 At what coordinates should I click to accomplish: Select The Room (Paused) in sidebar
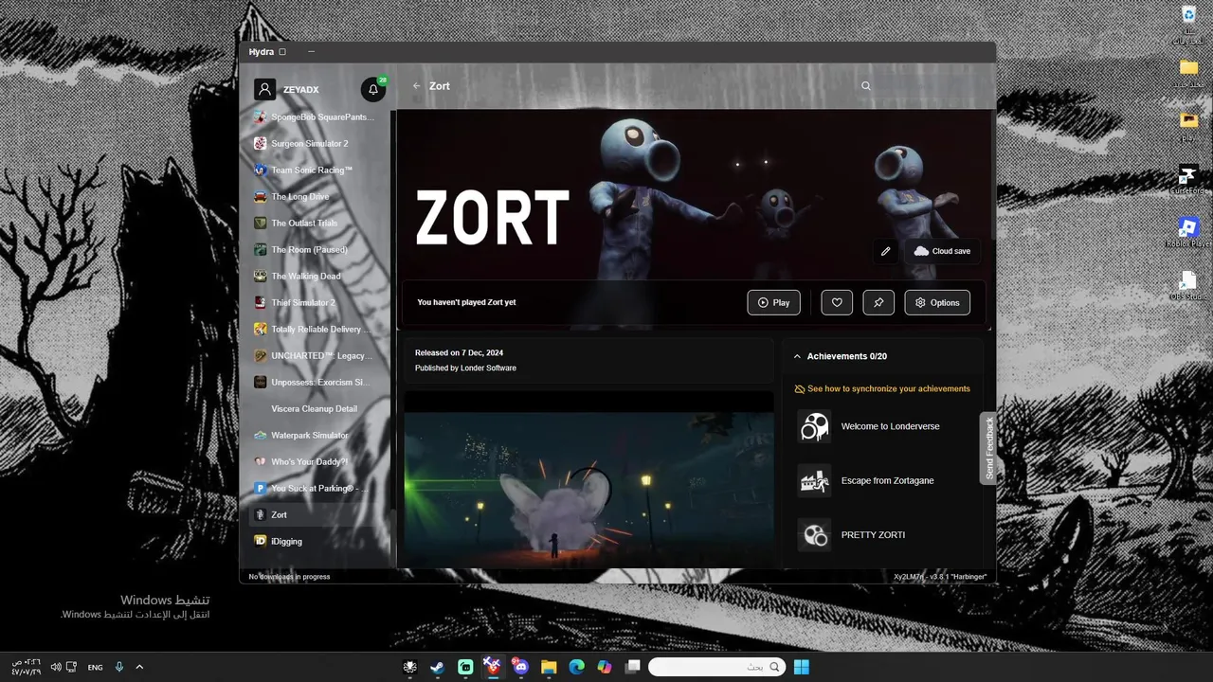317,249
